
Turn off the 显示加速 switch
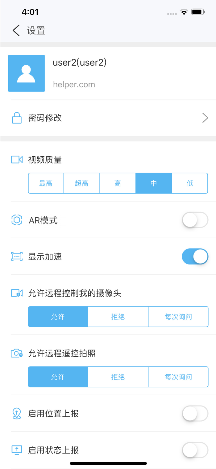[x=195, y=257]
